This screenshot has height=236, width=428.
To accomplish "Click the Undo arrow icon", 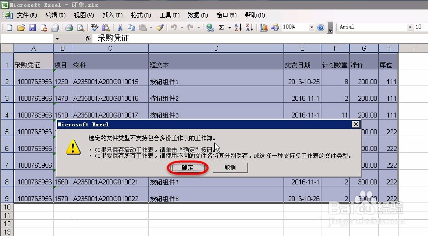I will (x=173, y=28).
